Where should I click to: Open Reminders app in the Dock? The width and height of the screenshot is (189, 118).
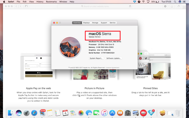[x=58, y=113]
